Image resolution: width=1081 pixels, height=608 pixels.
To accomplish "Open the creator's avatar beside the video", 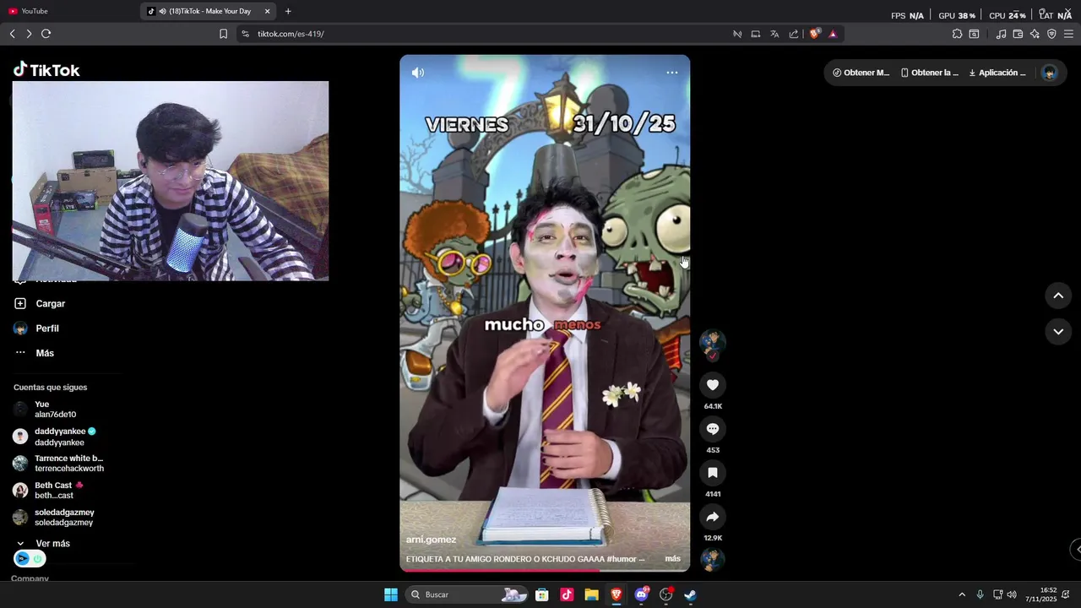I will (x=713, y=342).
